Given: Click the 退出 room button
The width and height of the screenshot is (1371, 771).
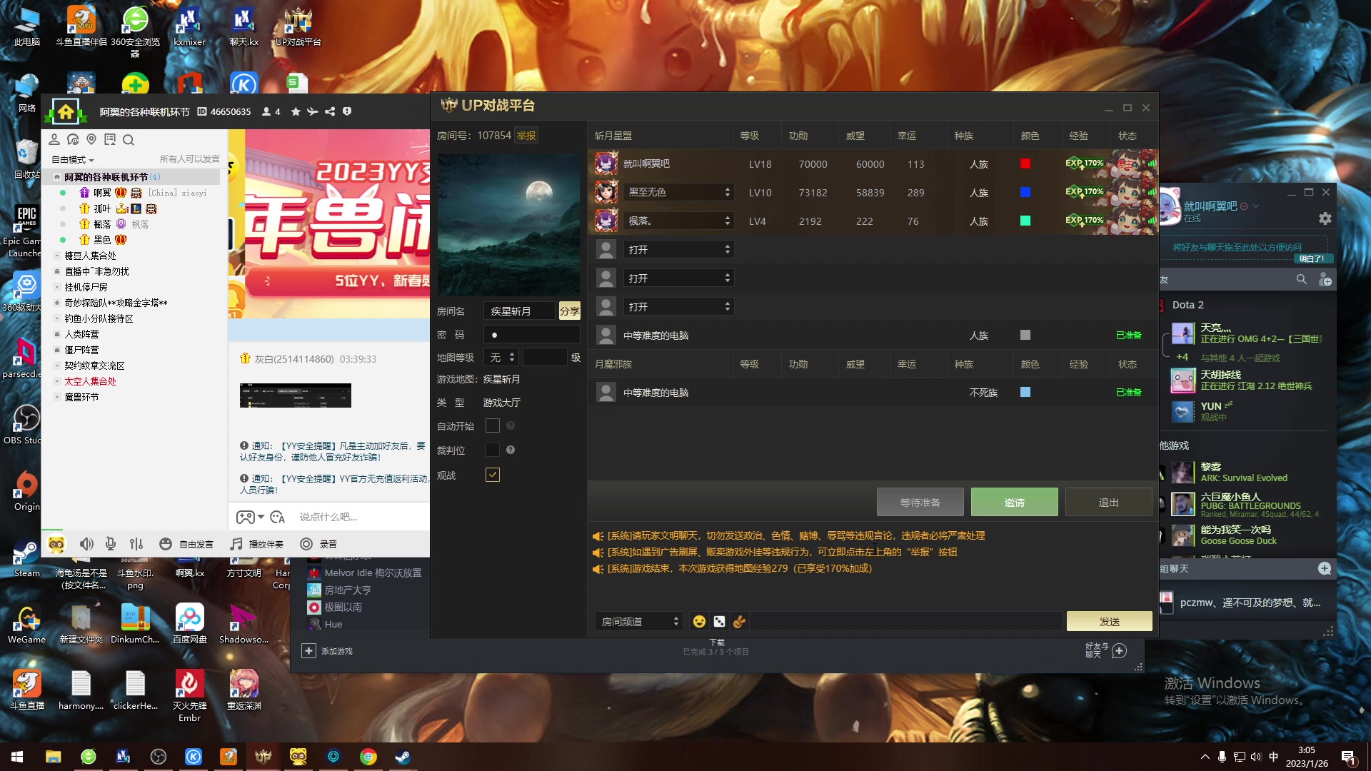Looking at the screenshot, I should (x=1108, y=502).
